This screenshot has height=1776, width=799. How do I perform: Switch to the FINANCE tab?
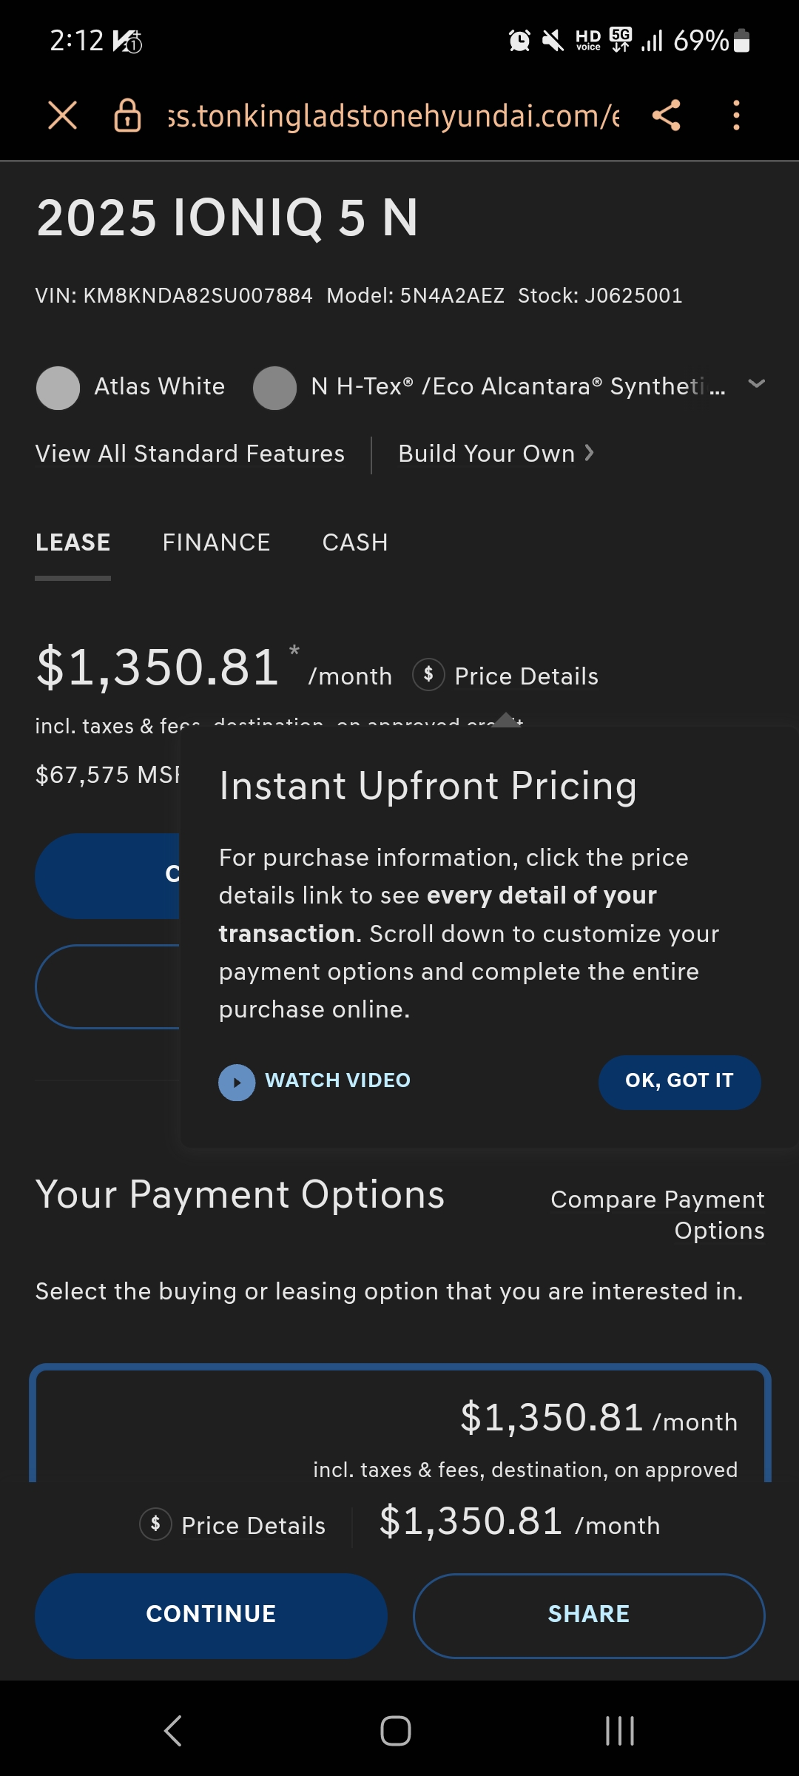pos(217,542)
